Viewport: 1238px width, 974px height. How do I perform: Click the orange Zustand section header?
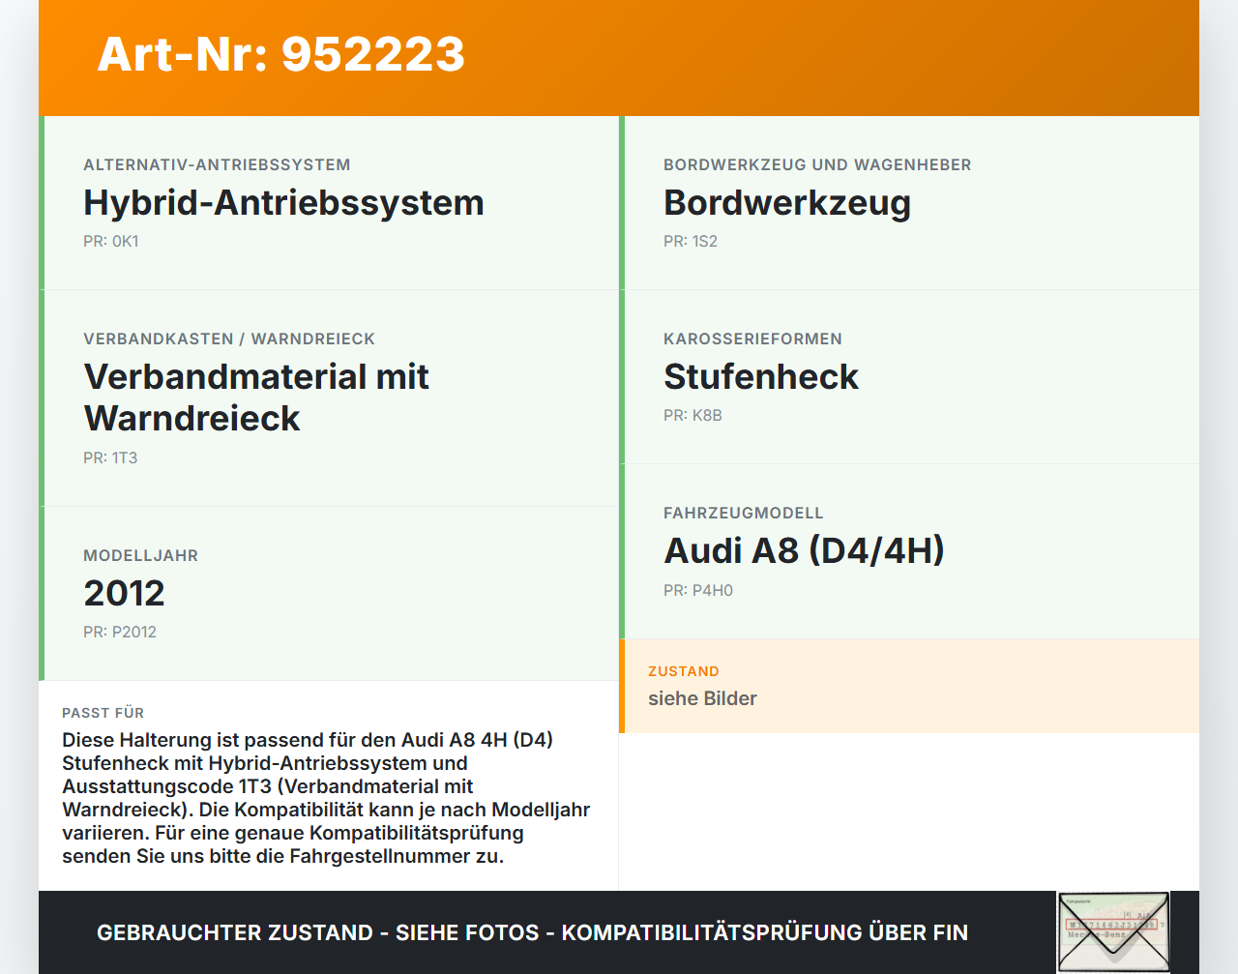(683, 670)
